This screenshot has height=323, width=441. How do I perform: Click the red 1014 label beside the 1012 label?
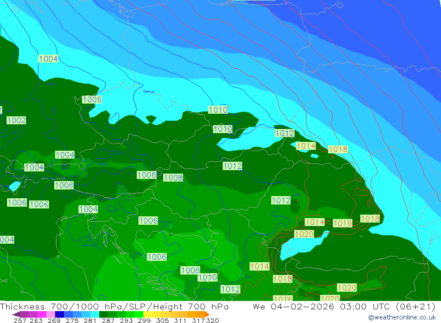point(306,145)
